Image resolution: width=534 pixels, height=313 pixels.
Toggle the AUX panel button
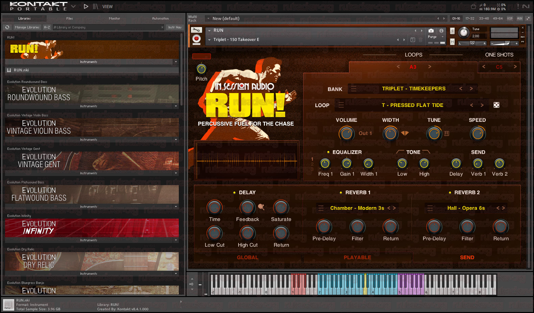[x=520, y=18]
